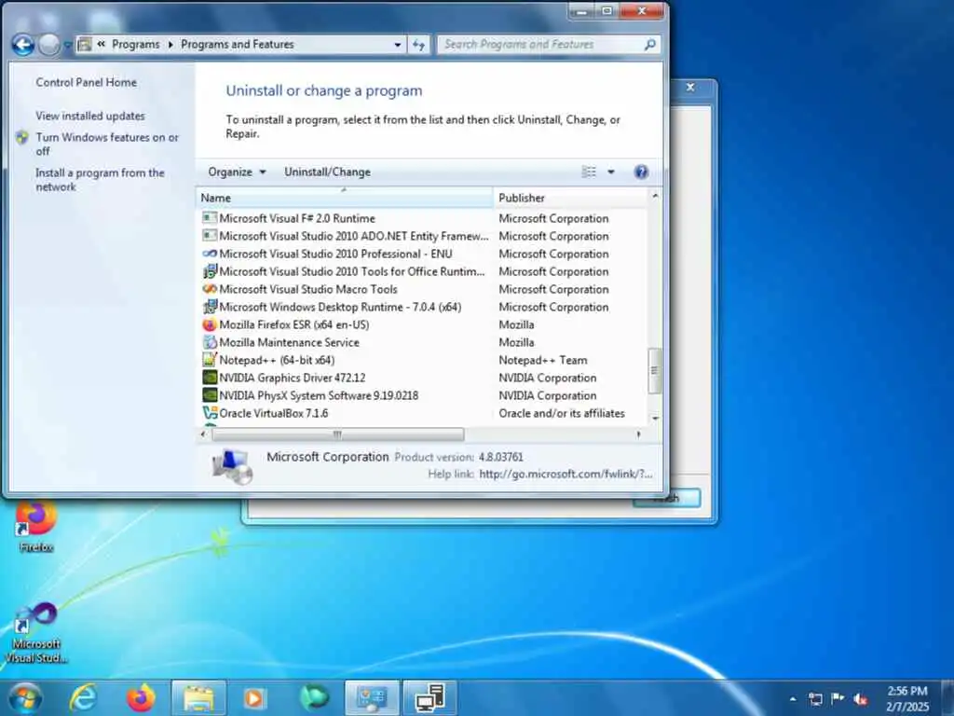This screenshot has width=954, height=716.
Task: Click the horizontal scrollbar left arrow
Action: [204, 434]
